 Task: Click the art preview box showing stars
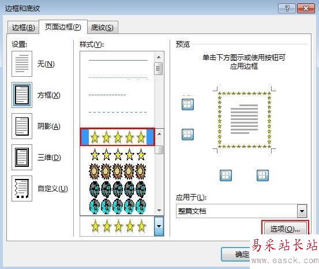click(117, 226)
